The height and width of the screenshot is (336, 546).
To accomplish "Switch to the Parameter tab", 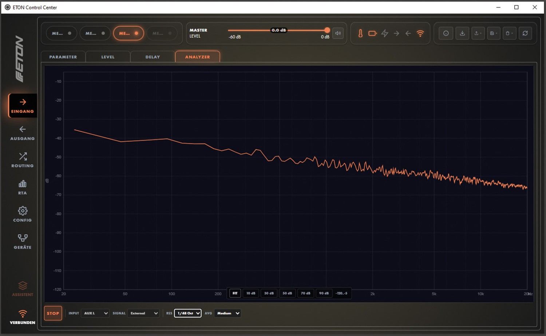I will point(63,57).
